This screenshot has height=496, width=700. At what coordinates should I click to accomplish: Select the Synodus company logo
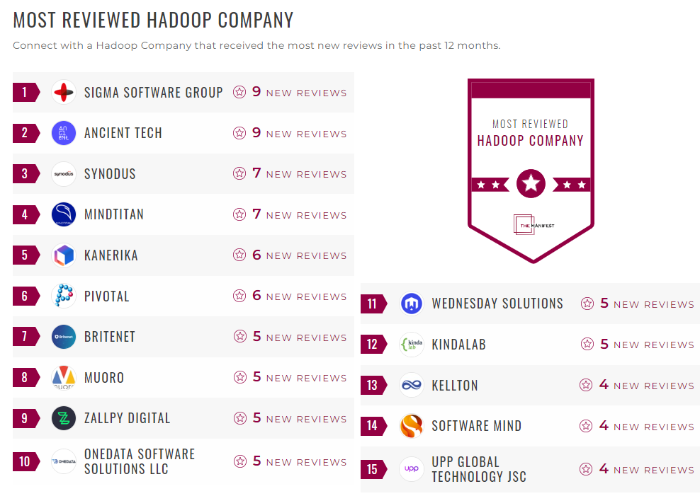[62, 173]
